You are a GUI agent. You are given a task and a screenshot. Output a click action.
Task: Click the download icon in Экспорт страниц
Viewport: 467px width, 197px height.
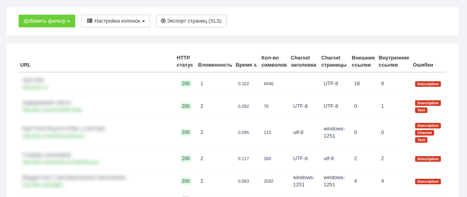tap(163, 21)
